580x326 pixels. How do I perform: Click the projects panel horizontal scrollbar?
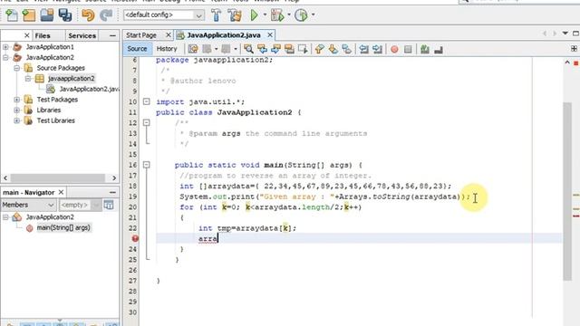point(57,177)
